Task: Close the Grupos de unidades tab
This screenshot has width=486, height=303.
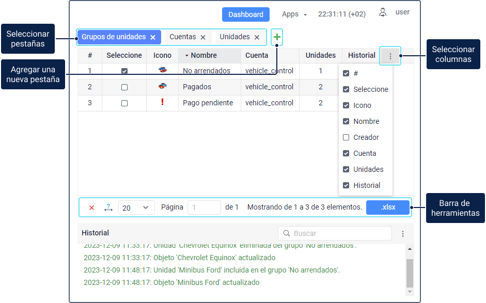Action: [x=153, y=37]
